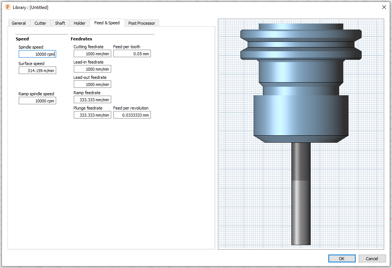Dismiss dialog with Cancel button
This screenshot has height=268, width=392.
[x=372, y=259]
